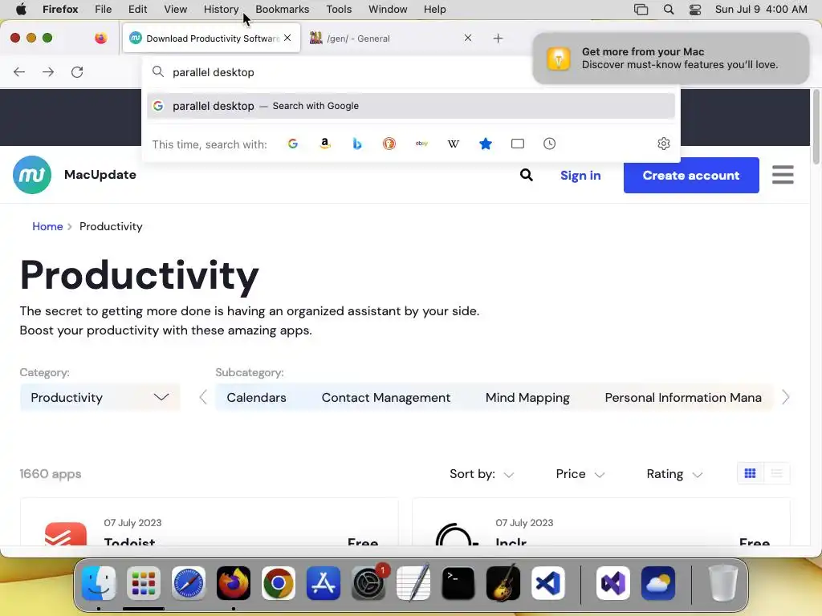Open Terminal from the Dock

click(x=458, y=583)
